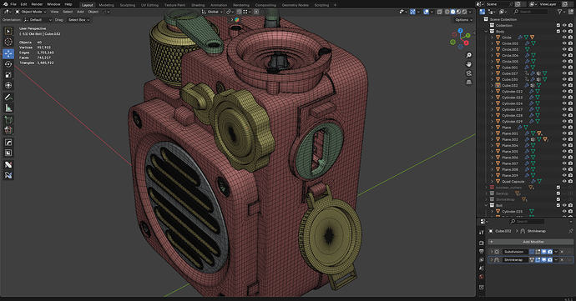Activate the Move tool
Screen dimensions: 576x301
click(x=8, y=53)
